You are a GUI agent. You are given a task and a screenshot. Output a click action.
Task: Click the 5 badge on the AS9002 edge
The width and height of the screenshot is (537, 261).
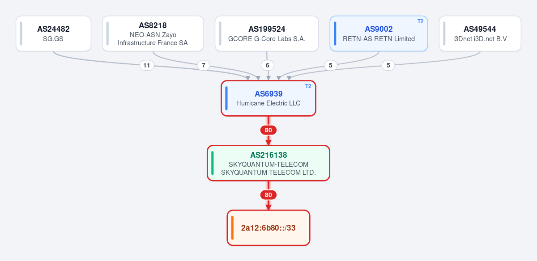pos(330,65)
